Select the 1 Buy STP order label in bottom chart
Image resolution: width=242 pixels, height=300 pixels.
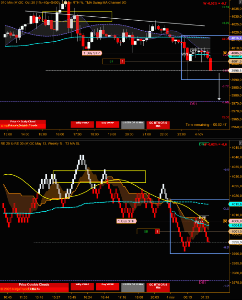(127, 221)
